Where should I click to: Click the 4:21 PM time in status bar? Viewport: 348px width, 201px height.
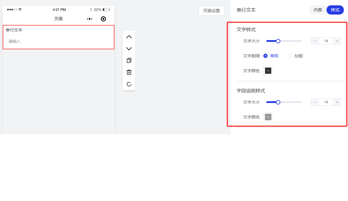point(59,10)
